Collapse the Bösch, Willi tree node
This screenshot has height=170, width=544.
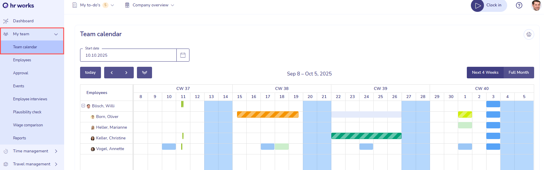(x=83, y=106)
